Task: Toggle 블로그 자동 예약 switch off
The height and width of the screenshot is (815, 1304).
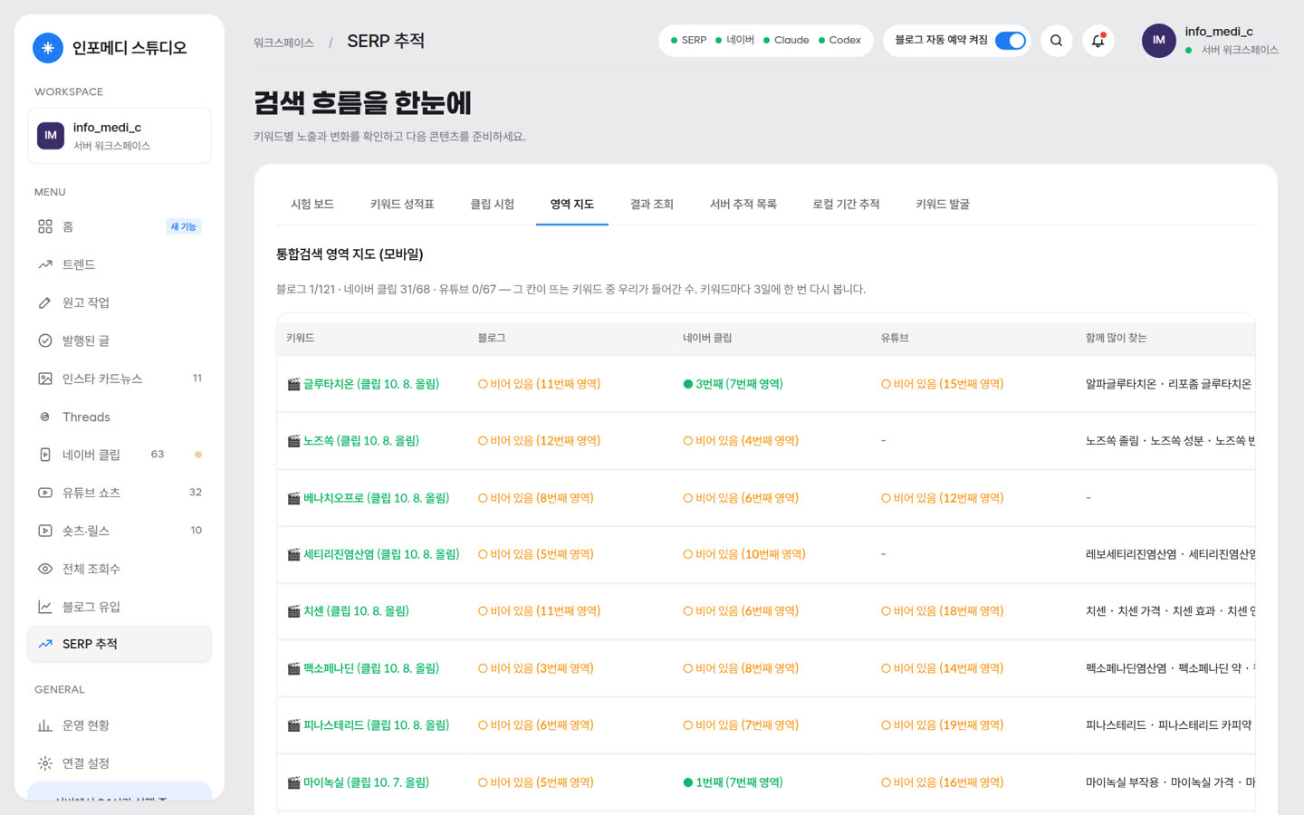Action: coord(1011,41)
